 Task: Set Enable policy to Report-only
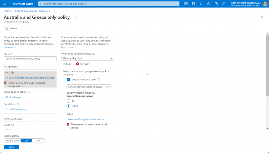[12, 141]
